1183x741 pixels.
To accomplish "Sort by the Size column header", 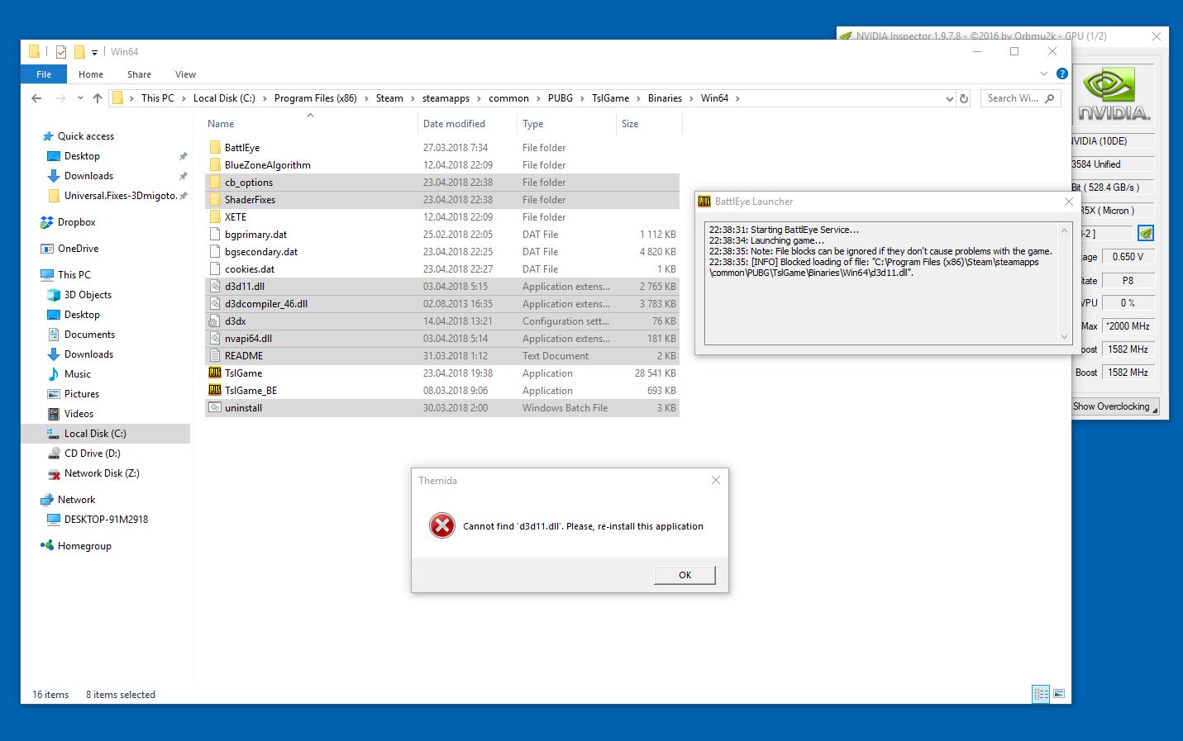I will [x=649, y=124].
